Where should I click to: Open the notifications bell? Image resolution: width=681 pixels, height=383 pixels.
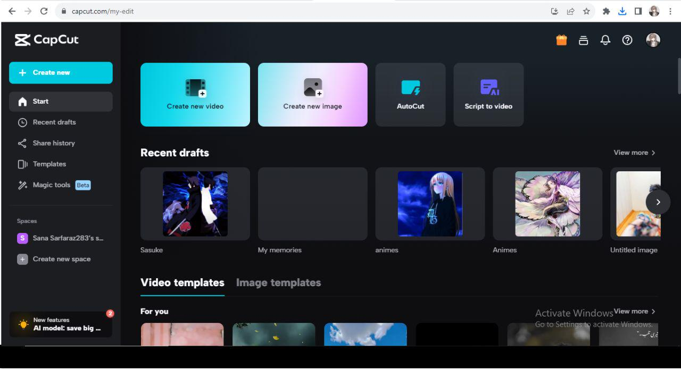pyautogui.click(x=605, y=40)
